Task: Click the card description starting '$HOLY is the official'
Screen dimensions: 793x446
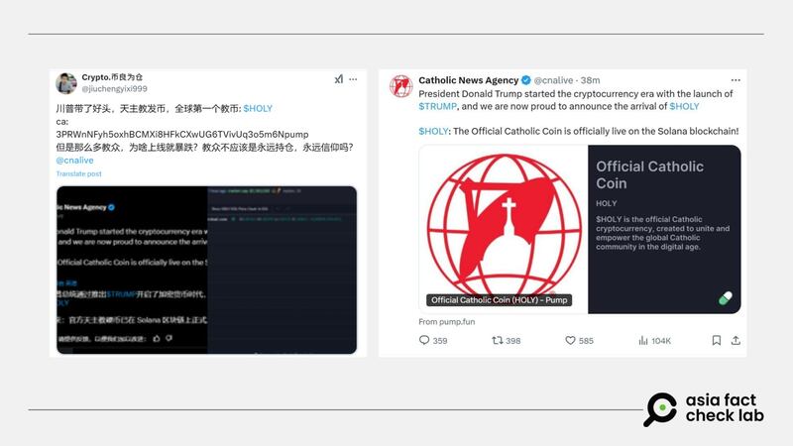Action: [x=663, y=233]
